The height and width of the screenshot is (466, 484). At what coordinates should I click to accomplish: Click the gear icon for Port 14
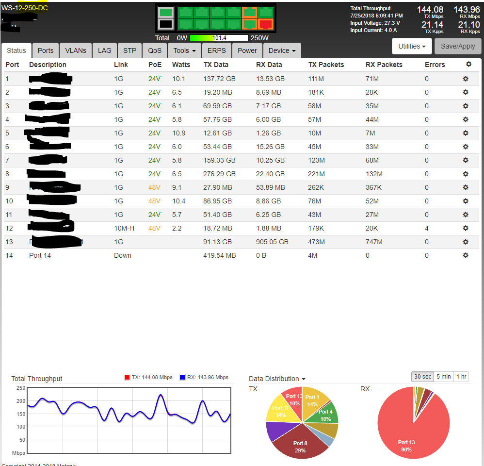(x=466, y=255)
